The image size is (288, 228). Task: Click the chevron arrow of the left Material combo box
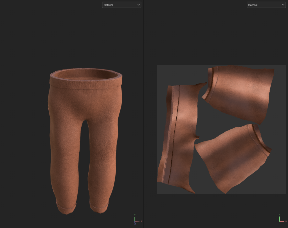click(138, 5)
